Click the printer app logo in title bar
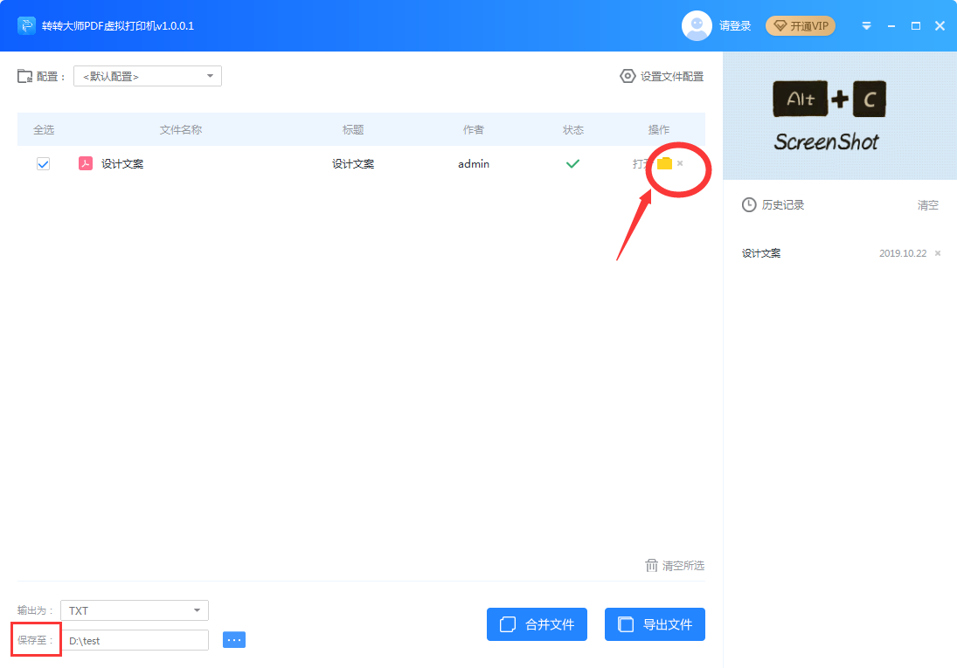The height and width of the screenshot is (668, 957). coord(25,25)
